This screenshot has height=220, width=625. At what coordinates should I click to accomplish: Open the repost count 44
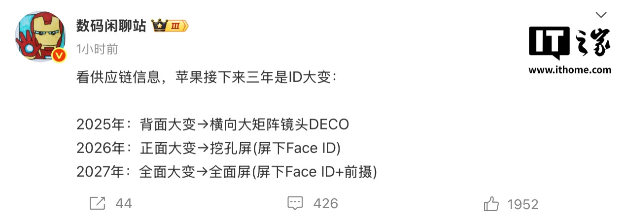tap(123, 204)
